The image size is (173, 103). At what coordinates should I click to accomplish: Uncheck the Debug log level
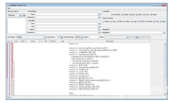point(122,15)
